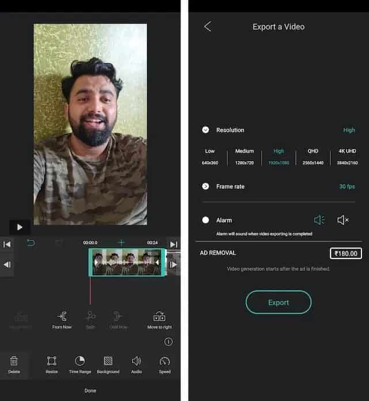
Task: Open the Audio settings
Action: coord(137,364)
